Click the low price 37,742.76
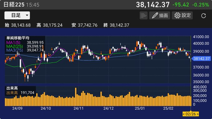 coord(88,25)
